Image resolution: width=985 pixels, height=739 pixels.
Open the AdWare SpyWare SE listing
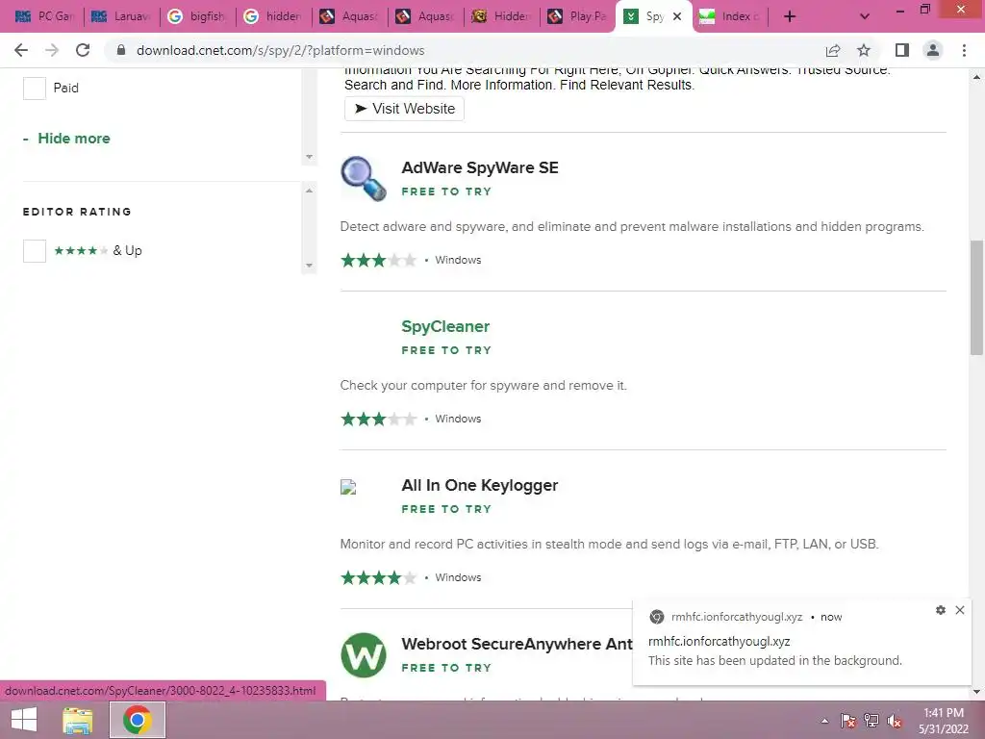tap(480, 167)
